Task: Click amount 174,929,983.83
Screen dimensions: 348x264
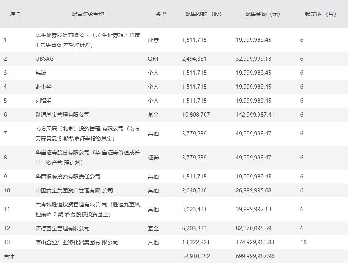Action: tap(255, 242)
